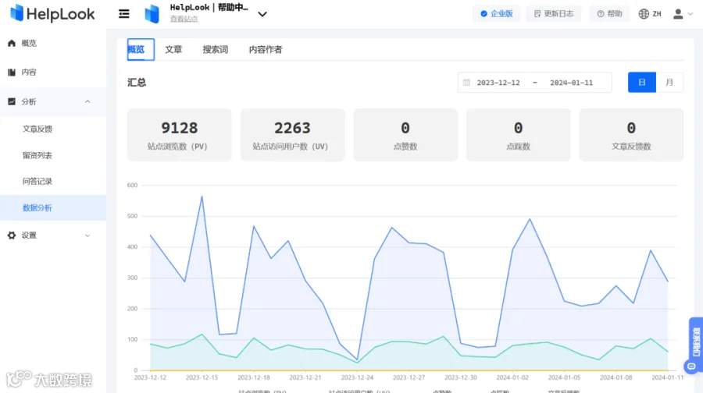This screenshot has width=703, height=393.
Task: Open 问答记录 in the sidebar
Action: click(37, 181)
